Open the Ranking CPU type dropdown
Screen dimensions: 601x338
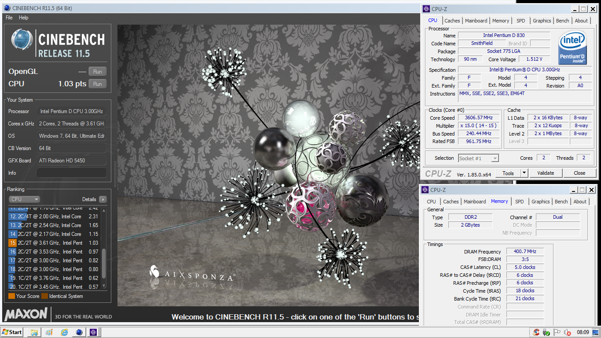24,199
